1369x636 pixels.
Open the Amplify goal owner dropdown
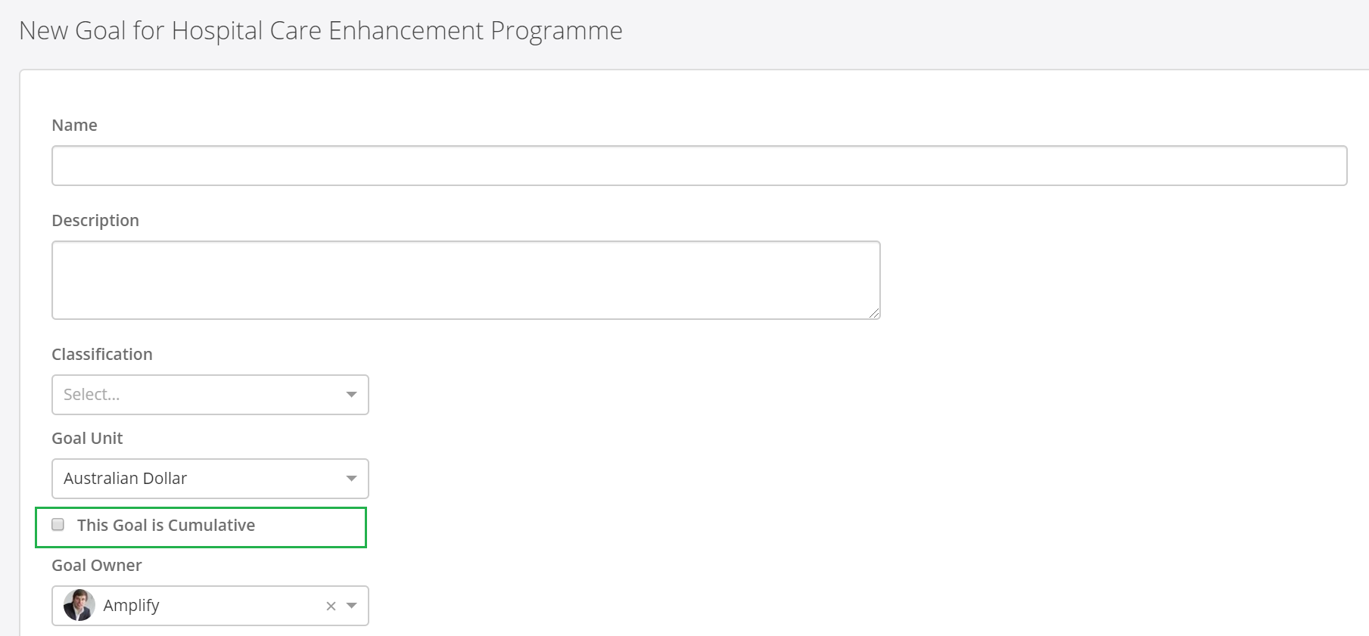(x=227, y=606)
